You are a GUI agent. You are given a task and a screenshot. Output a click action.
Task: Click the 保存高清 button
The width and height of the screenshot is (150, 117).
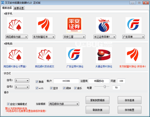(129, 100)
